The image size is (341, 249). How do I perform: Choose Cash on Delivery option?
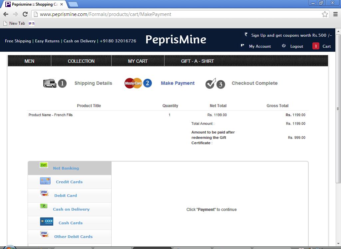tap(71, 209)
